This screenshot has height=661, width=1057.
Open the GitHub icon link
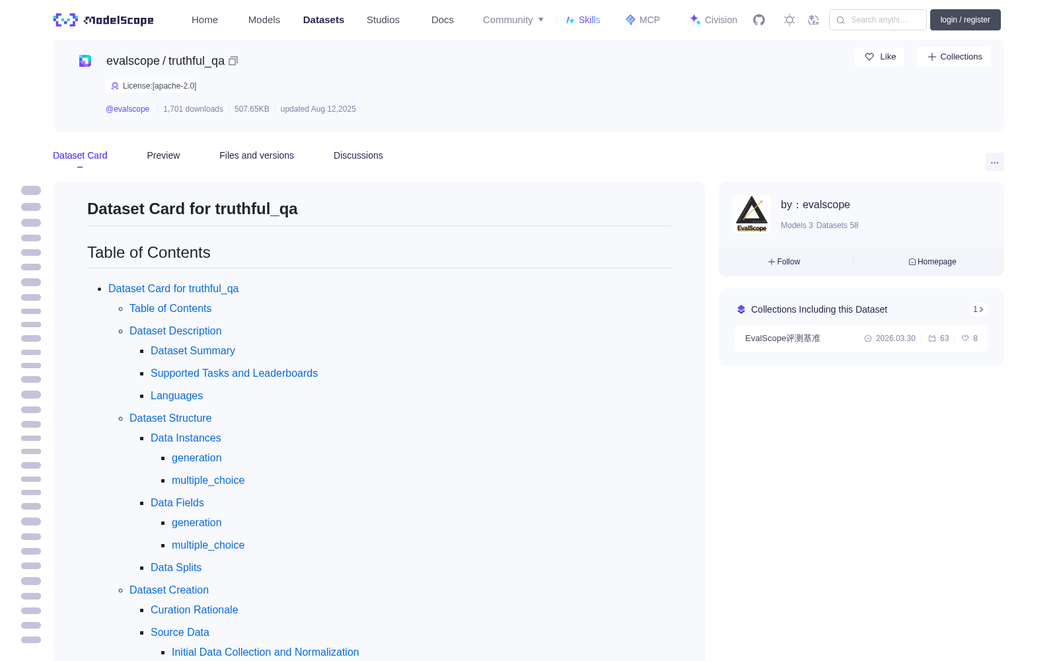pyautogui.click(x=759, y=20)
